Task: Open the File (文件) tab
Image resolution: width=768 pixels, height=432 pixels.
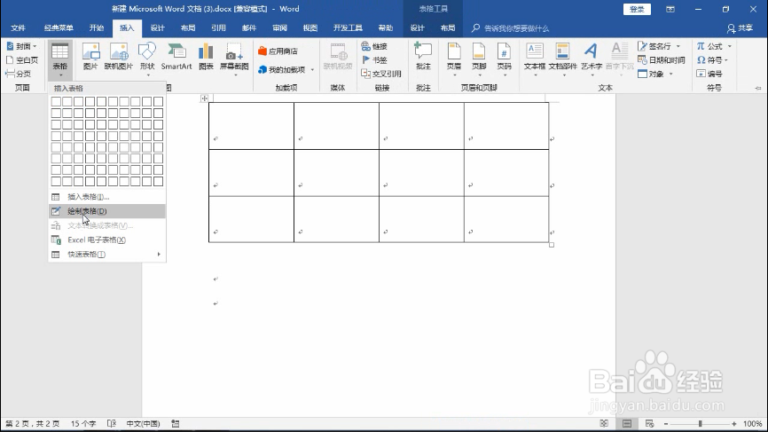Action: tap(18, 27)
